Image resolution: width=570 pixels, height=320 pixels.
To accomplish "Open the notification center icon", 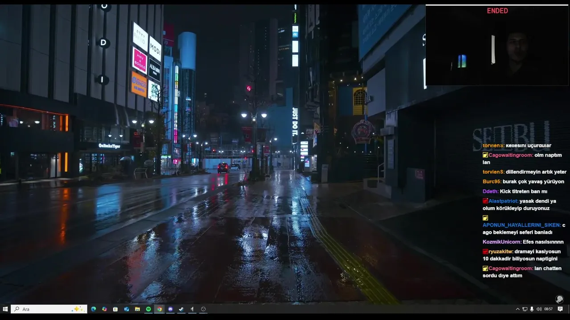I will 560,309.
